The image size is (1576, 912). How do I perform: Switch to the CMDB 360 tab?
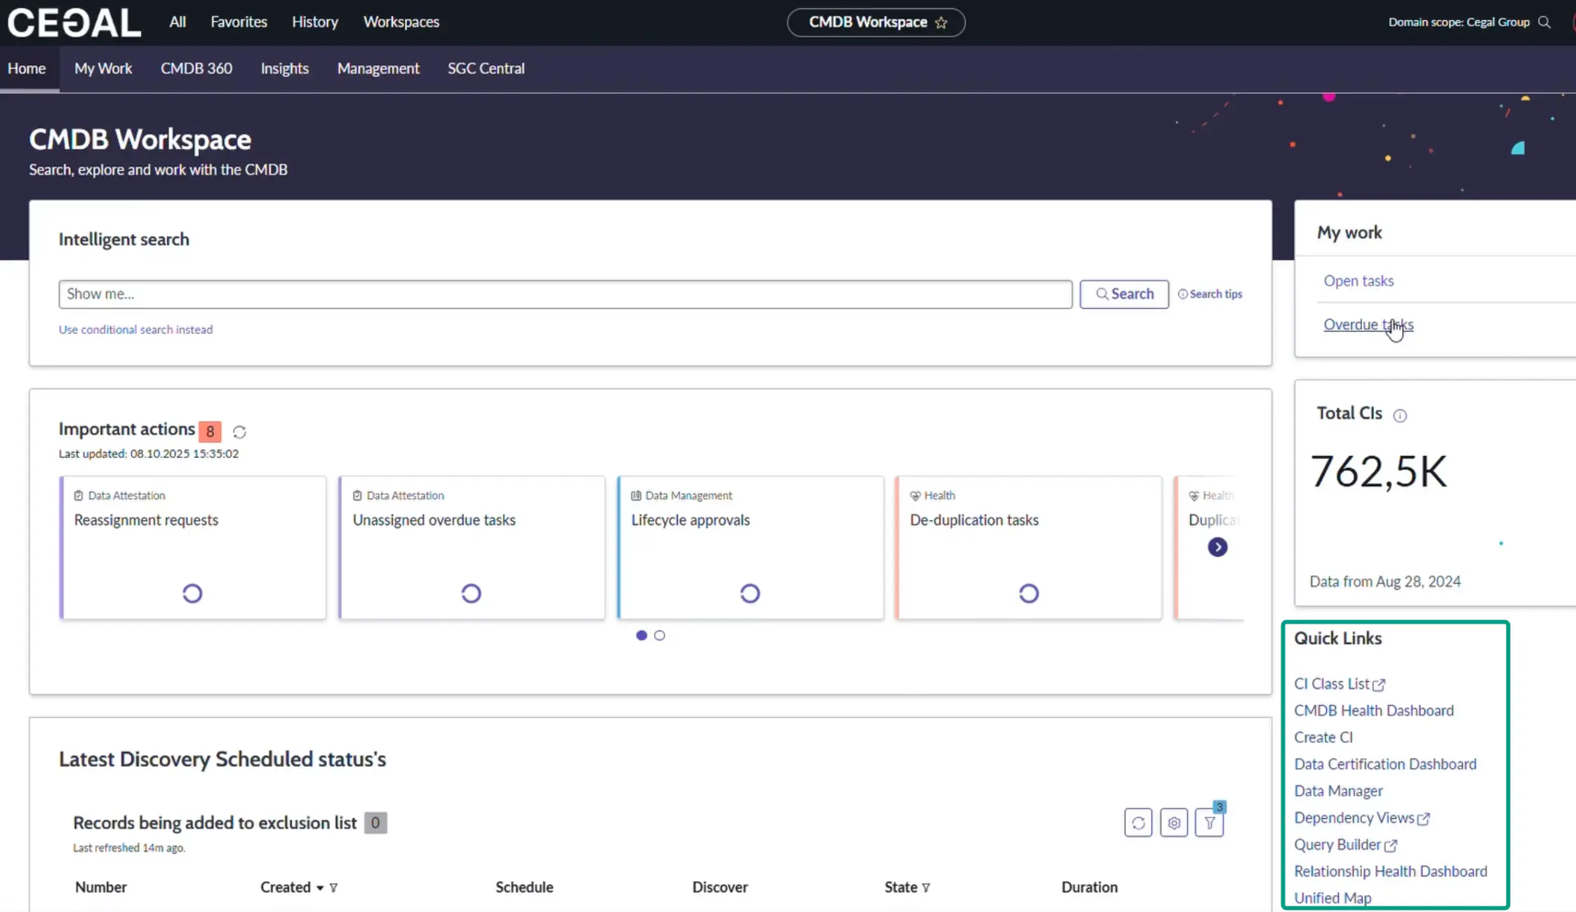tap(196, 68)
